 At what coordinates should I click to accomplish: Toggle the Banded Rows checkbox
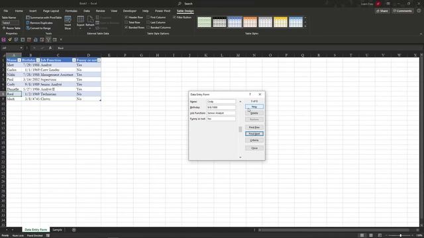[127, 28]
